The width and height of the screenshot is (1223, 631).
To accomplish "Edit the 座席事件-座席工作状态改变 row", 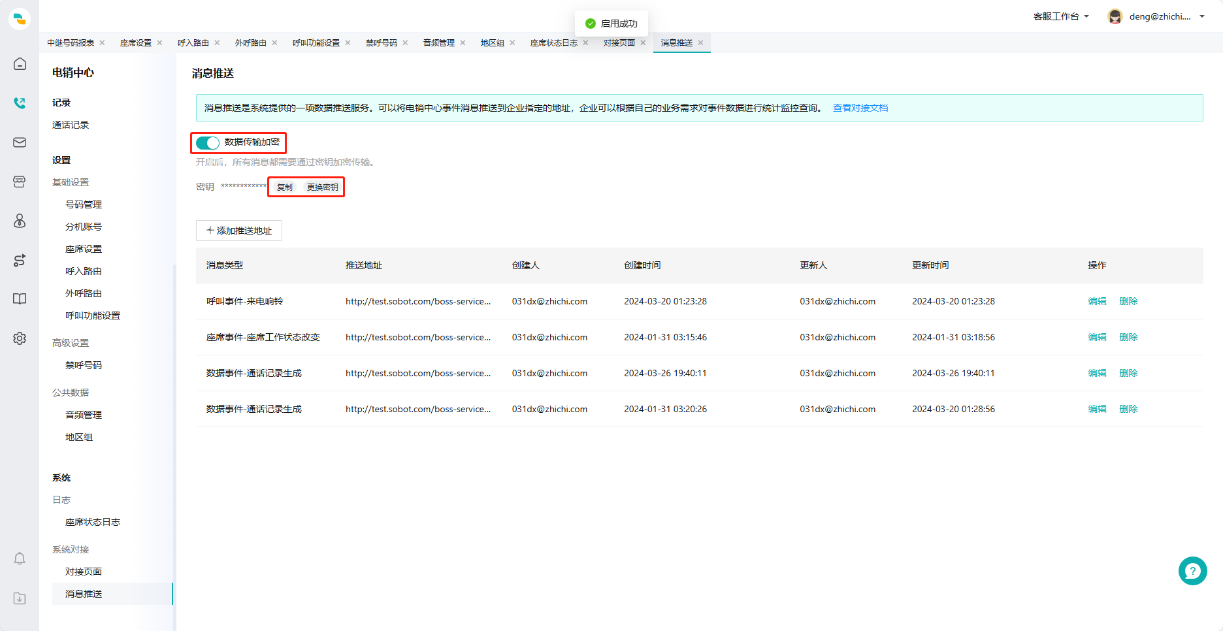I will [1097, 337].
